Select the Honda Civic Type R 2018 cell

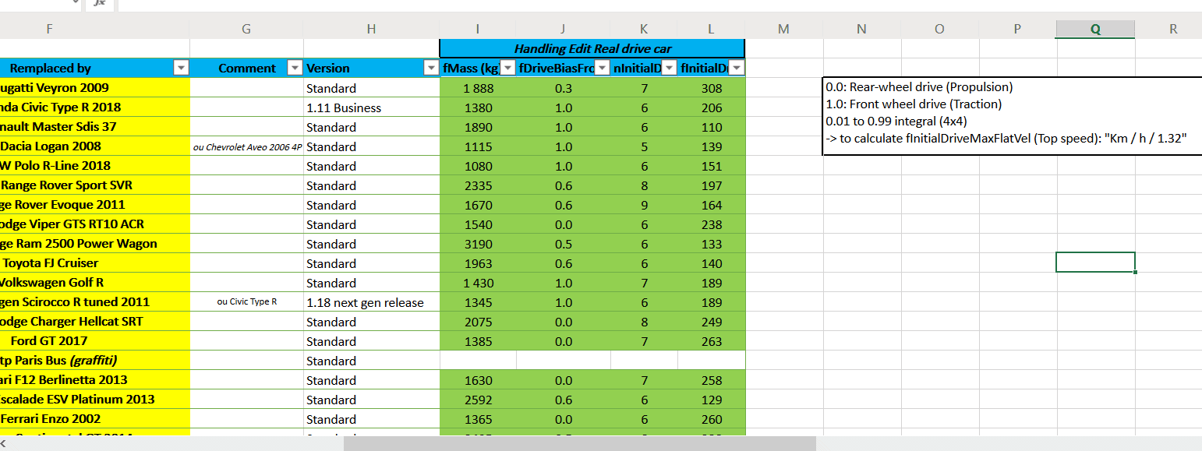pyautogui.click(x=94, y=107)
